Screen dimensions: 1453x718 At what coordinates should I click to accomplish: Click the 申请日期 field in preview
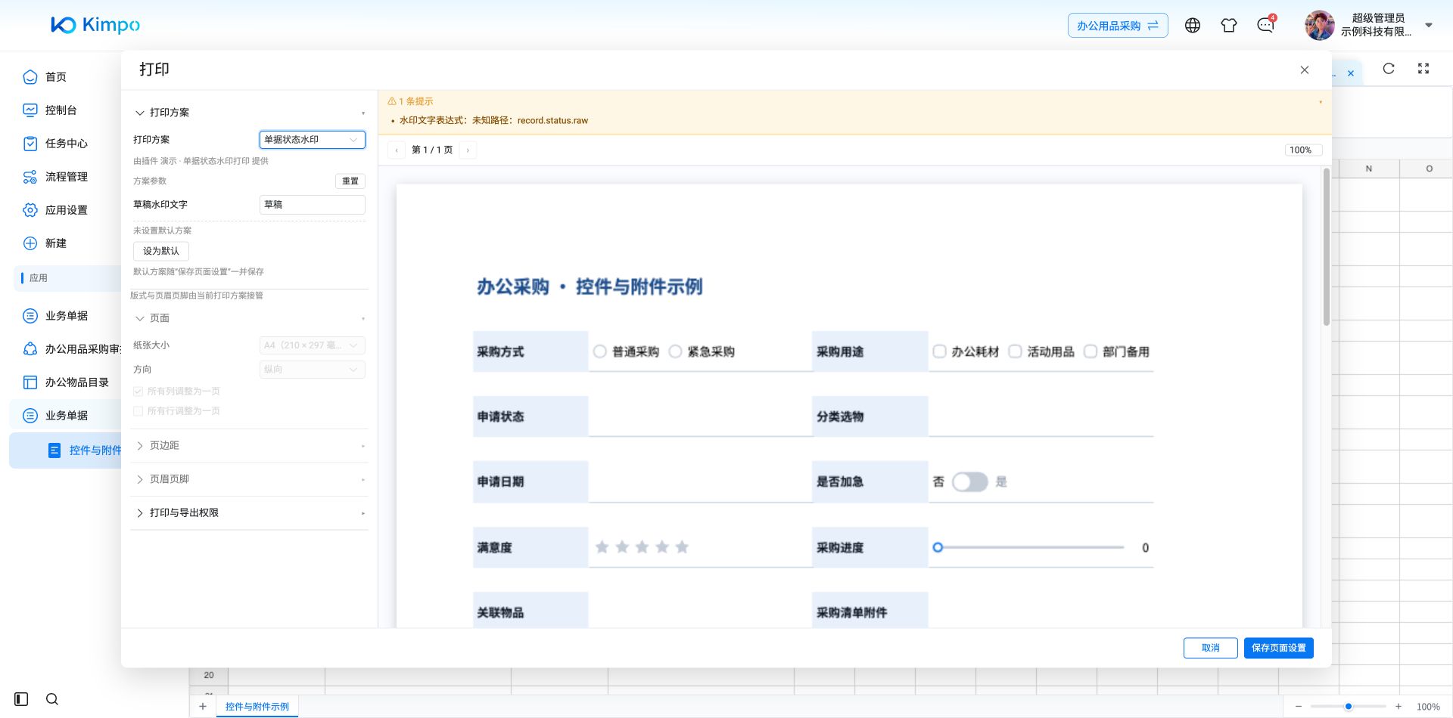[700, 481]
